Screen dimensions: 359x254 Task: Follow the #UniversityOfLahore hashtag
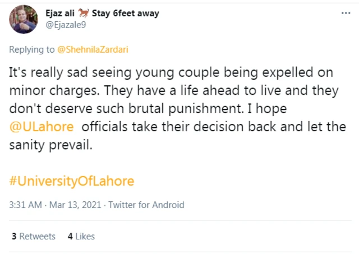pos(72,181)
